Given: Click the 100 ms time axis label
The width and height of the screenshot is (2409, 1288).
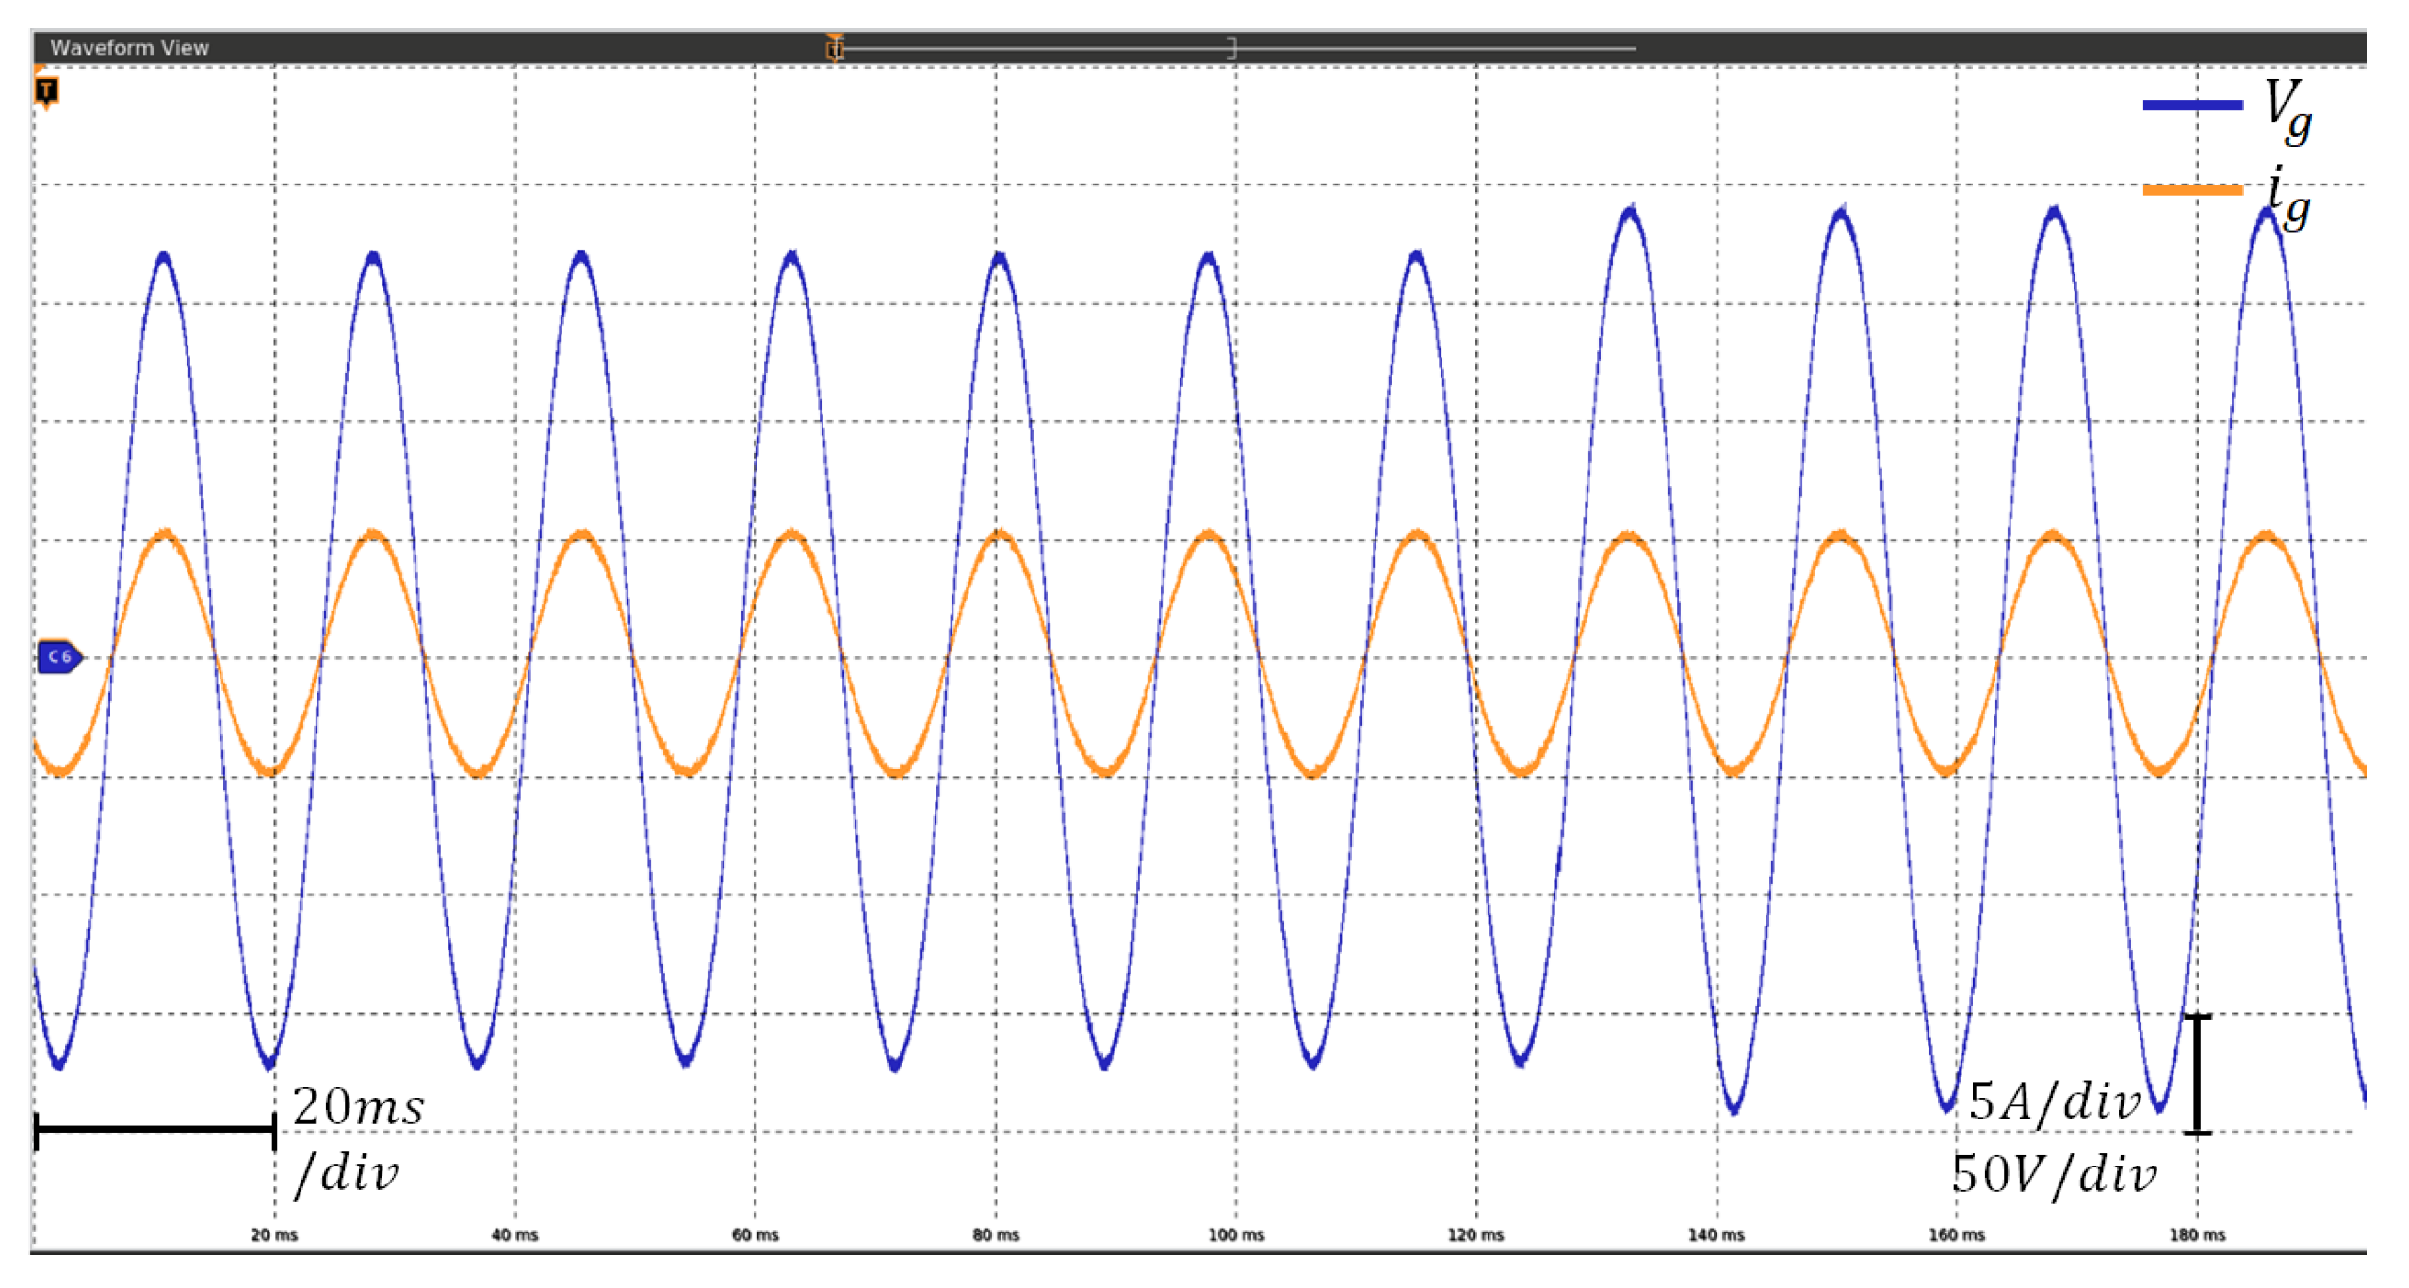Looking at the screenshot, I should [x=1236, y=1234].
